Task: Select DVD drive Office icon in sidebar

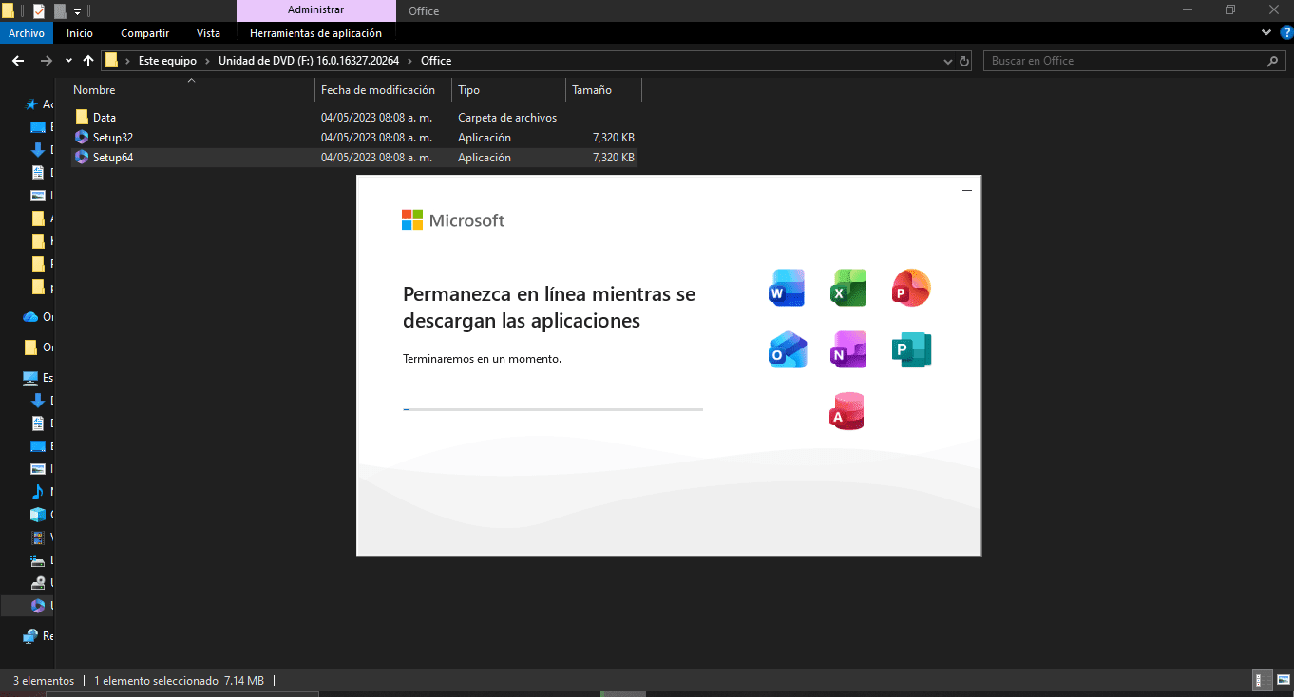Action: [38, 606]
